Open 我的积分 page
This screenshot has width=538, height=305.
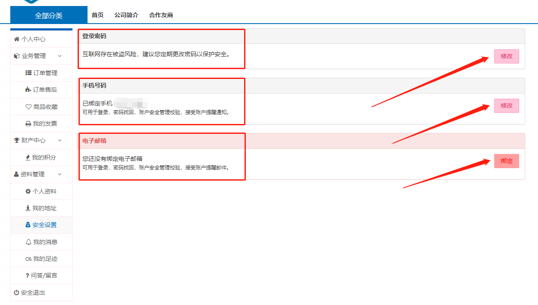(x=41, y=157)
